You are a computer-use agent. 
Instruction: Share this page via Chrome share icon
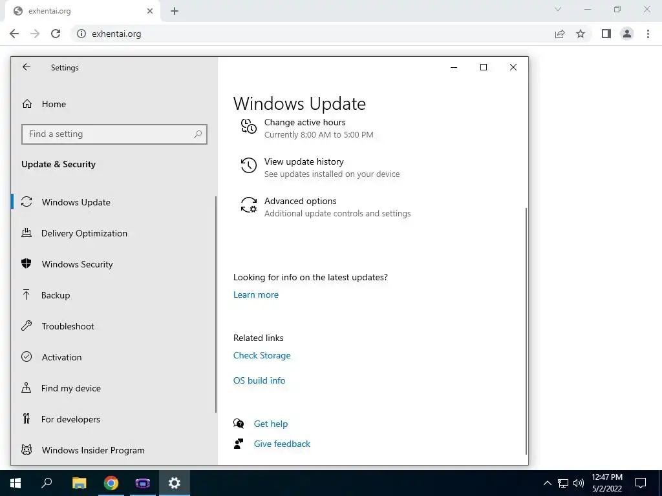coord(560,34)
